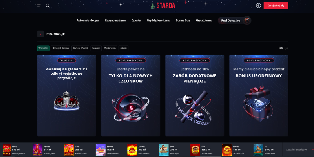314x157 pixels.
Task: Open the Bonus Urodzinowy promo card
Action: pyautogui.click(x=259, y=95)
